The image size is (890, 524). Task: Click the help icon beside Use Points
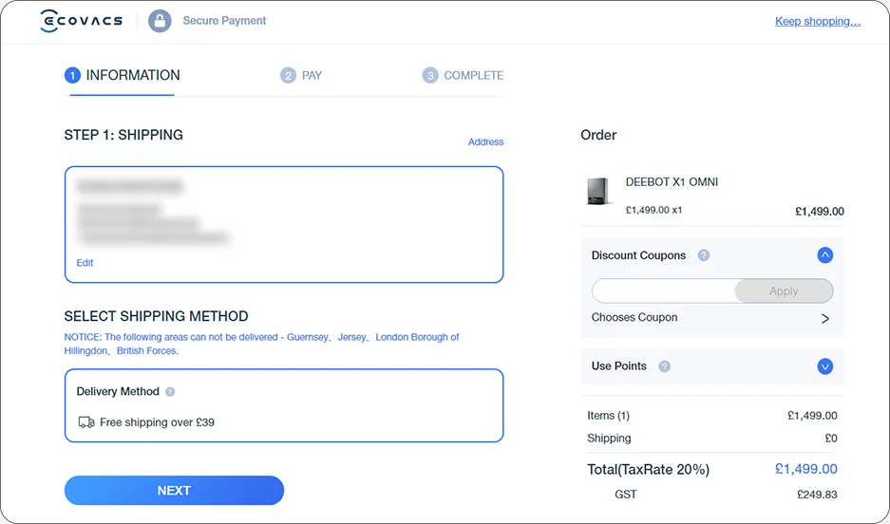point(664,366)
